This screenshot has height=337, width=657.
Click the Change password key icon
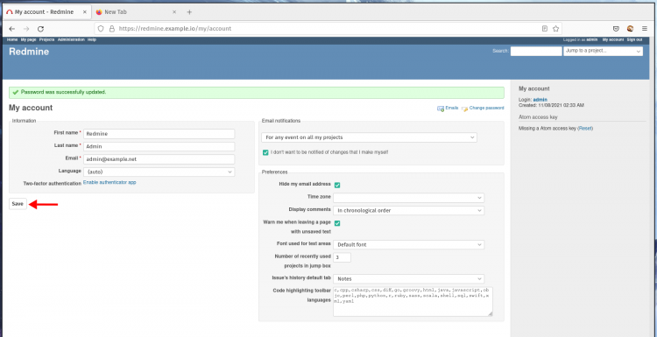tap(464, 109)
